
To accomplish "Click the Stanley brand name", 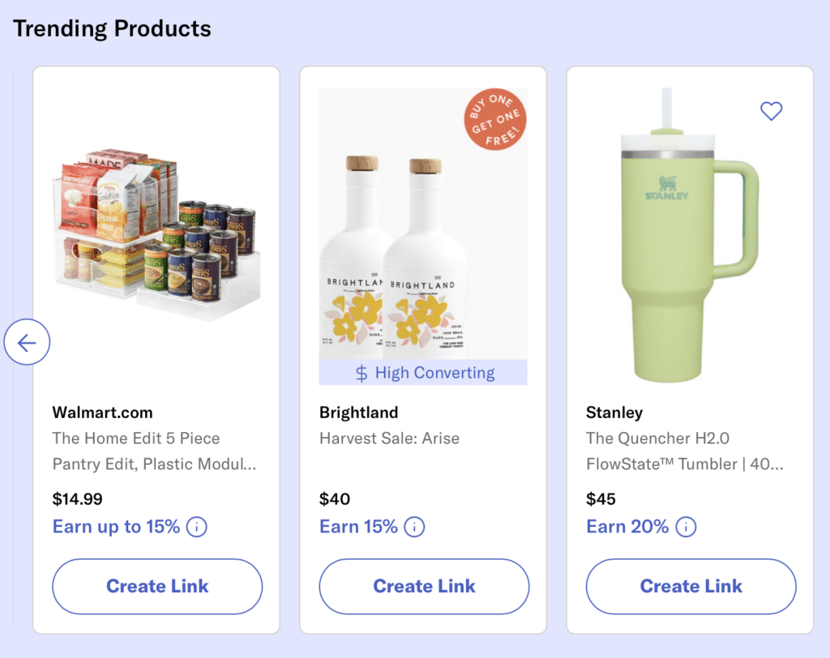I will coord(614,412).
